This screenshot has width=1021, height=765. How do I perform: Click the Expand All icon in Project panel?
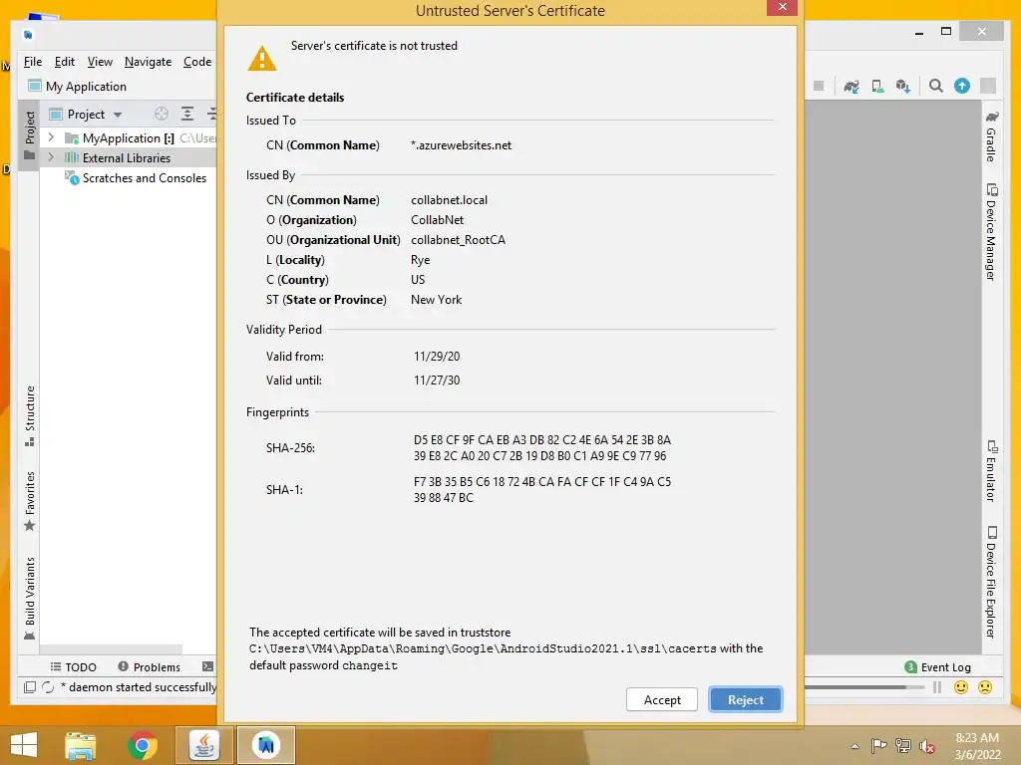point(186,114)
